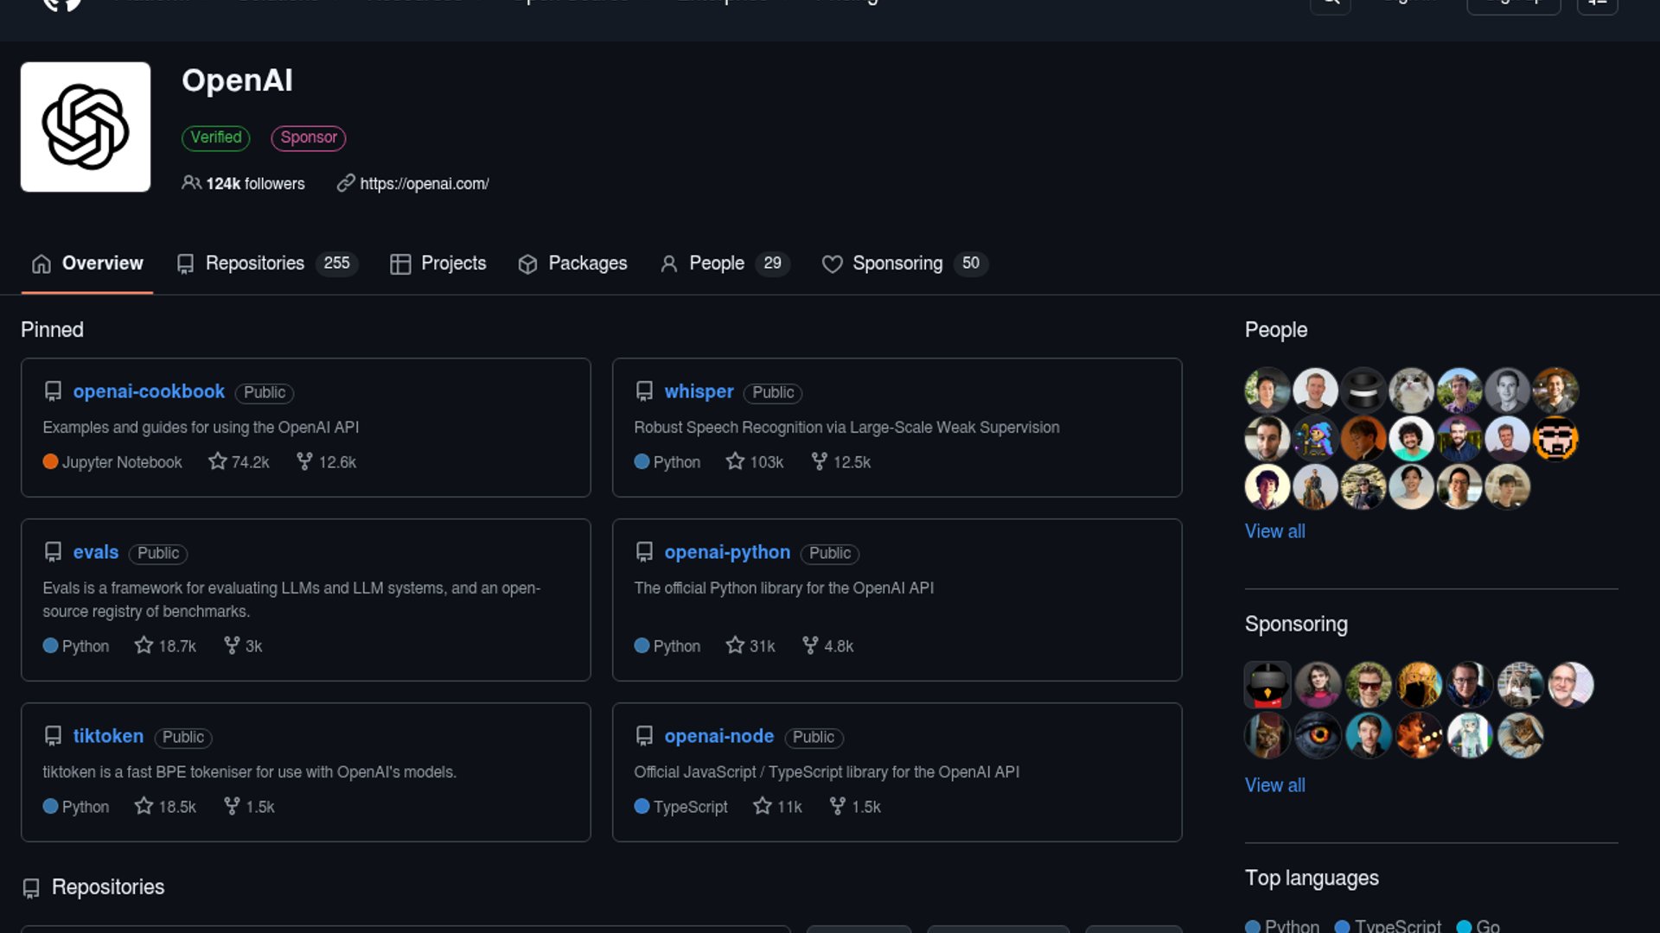
Task: Open the People tab
Action: click(725, 263)
